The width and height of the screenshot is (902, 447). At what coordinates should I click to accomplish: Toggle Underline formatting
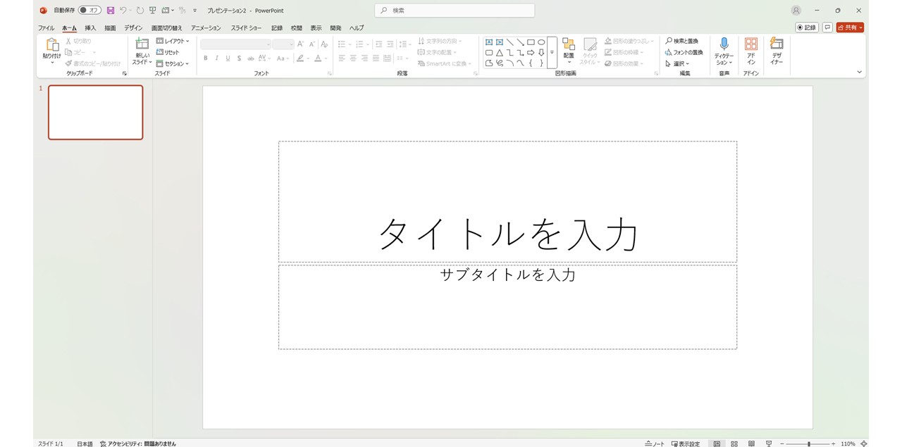[x=228, y=58]
